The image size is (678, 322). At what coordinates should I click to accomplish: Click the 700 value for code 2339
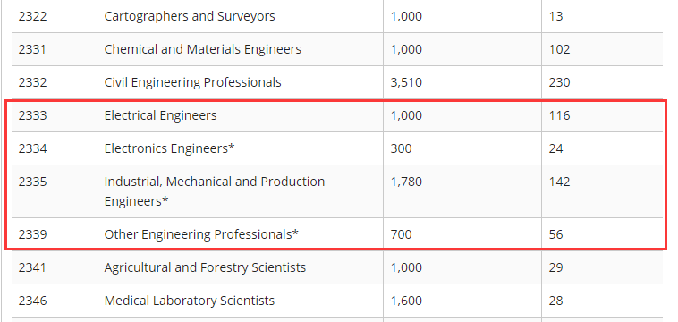tap(401, 234)
